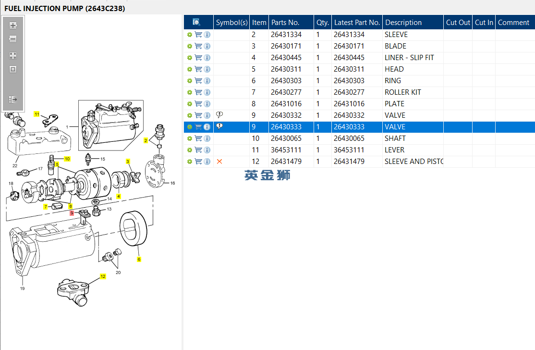Sort table by Parts No. column
Image resolution: width=535 pixels, height=350 pixels.
[285, 22]
